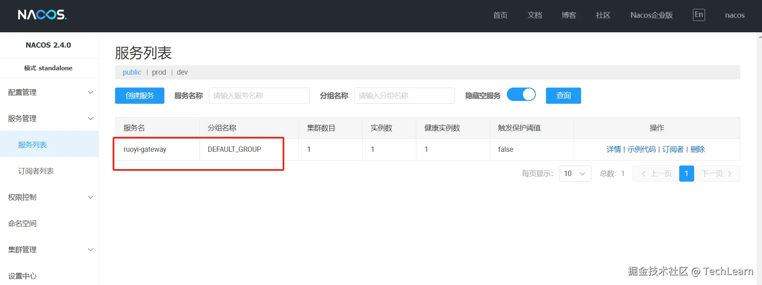Select page 1 in the pagination
The width and height of the screenshot is (762, 285).
click(x=686, y=174)
